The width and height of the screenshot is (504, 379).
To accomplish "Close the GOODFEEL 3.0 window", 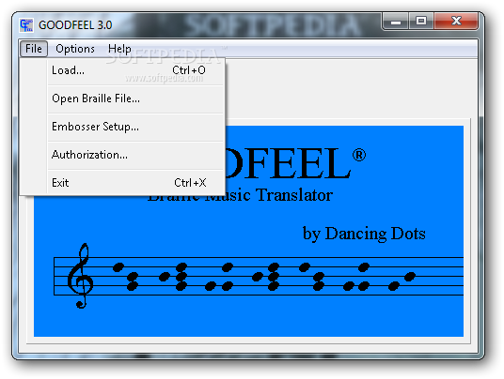I will (456, 22).
